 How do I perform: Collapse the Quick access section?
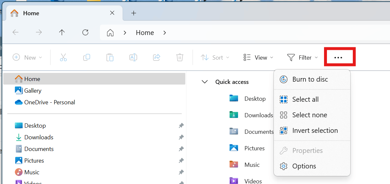pos(205,82)
